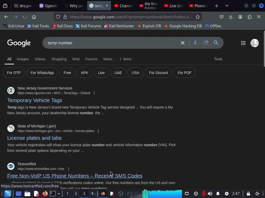Select the Videos search tab
Viewport: 265px width, 198px height.
(40, 59)
